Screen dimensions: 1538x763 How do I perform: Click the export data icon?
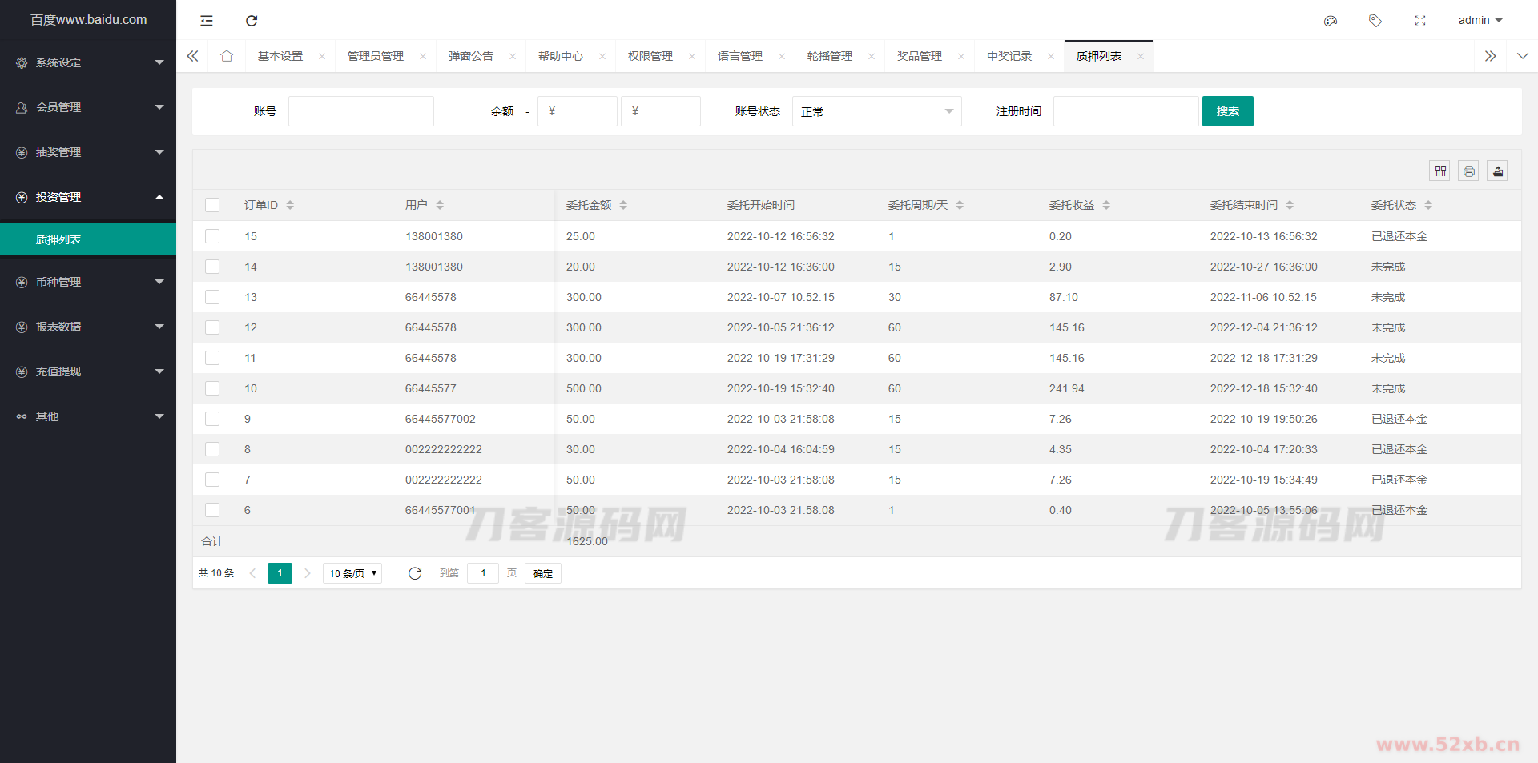click(x=1497, y=171)
